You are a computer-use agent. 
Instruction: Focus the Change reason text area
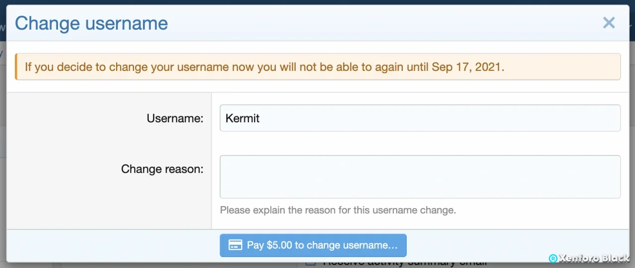[420, 177]
